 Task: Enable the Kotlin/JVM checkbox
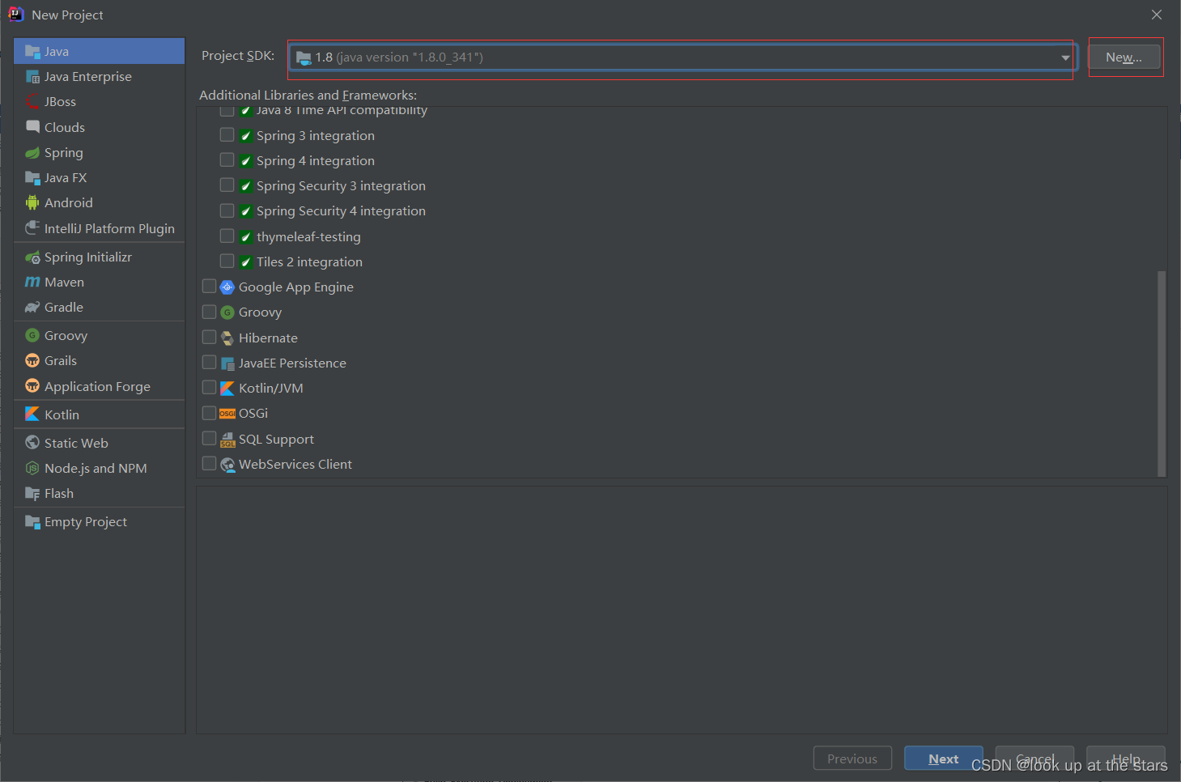click(210, 388)
